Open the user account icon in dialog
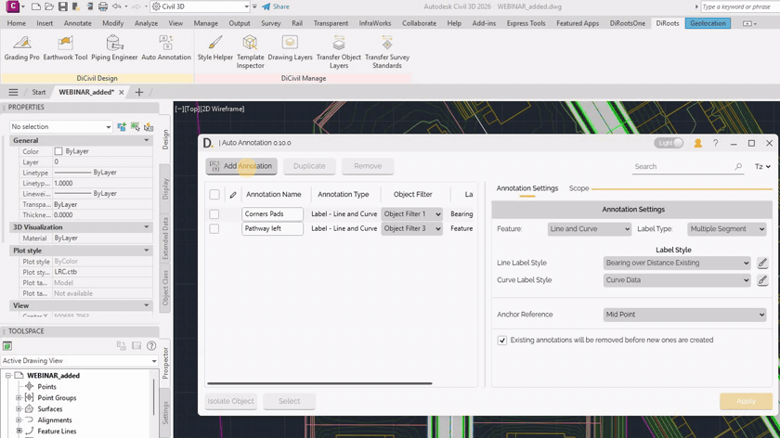Viewport: 780px width, 438px height. [697, 144]
